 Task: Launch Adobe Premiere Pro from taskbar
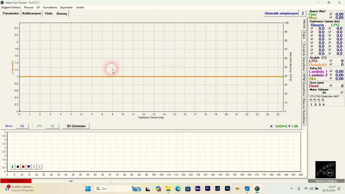[208, 189]
